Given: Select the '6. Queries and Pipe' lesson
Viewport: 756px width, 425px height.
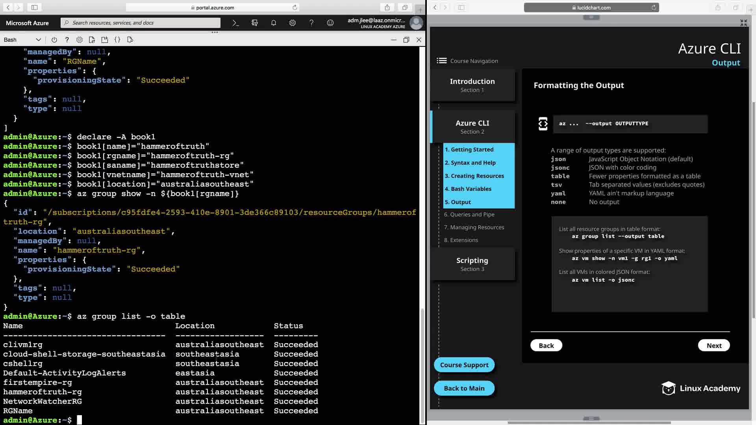Looking at the screenshot, I should click(x=469, y=214).
